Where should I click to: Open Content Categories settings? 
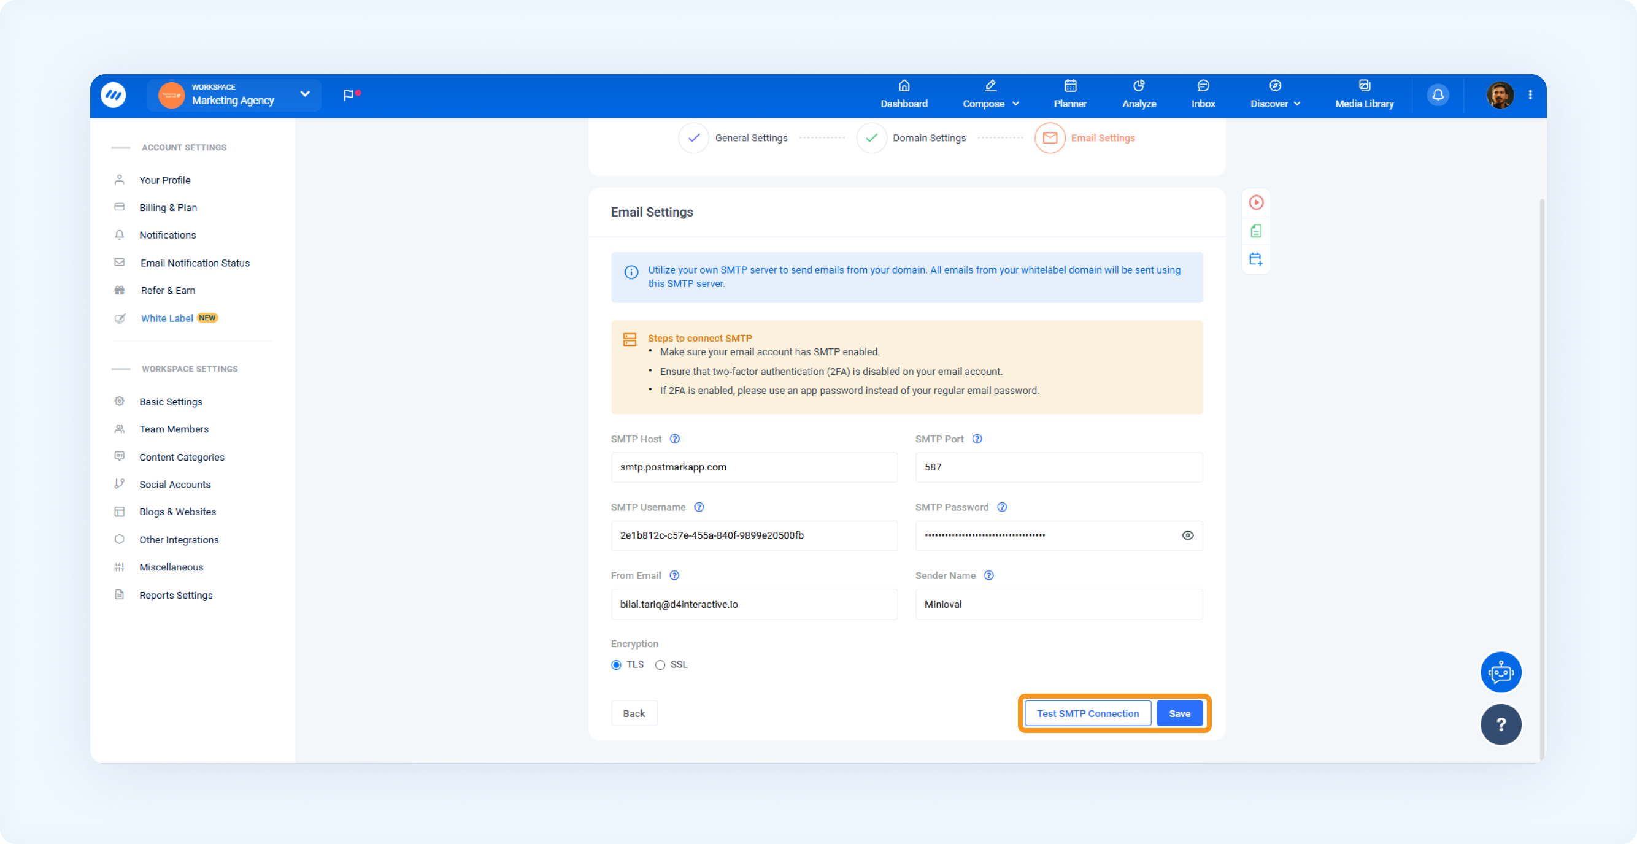tap(182, 457)
